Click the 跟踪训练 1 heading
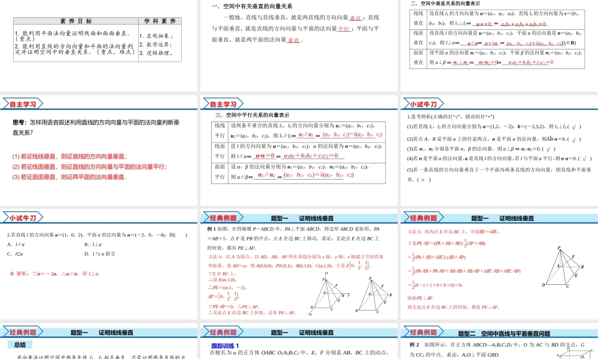598x359 pixels. click(x=225, y=346)
